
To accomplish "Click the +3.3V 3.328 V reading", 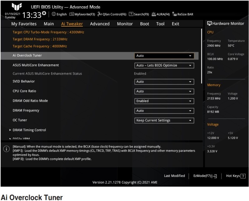I will point(212,151).
